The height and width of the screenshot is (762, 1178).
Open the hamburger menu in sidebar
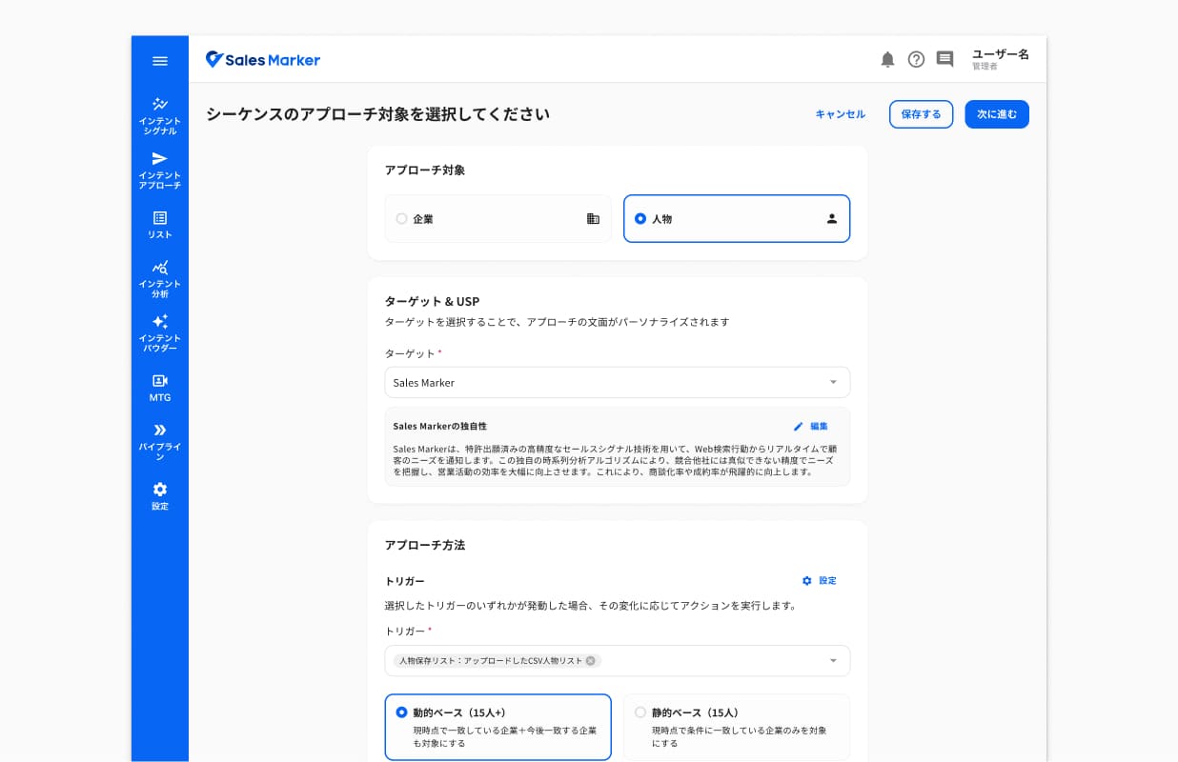tap(160, 61)
